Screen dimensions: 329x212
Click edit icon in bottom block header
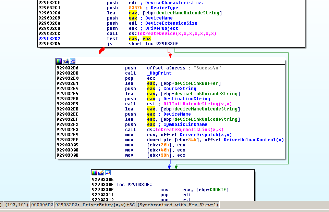pyautogui.click(x=101, y=173)
